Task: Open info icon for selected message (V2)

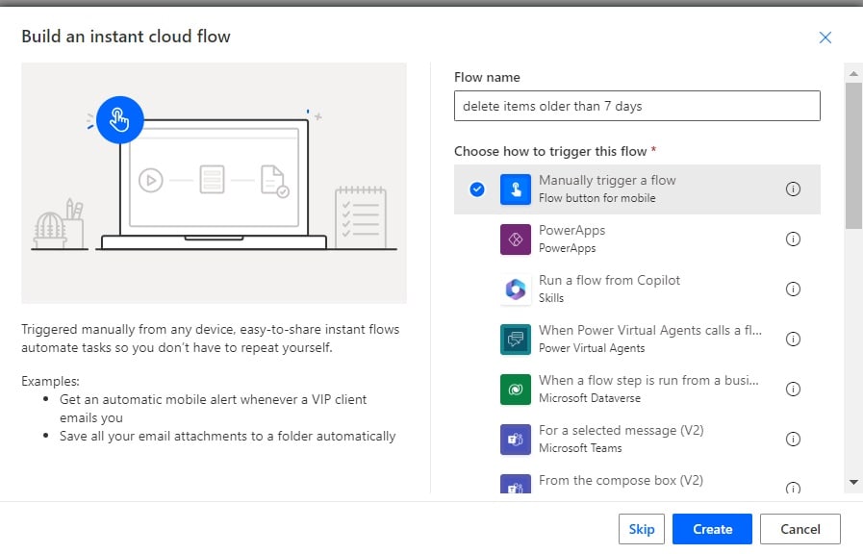Action: [793, 440]
